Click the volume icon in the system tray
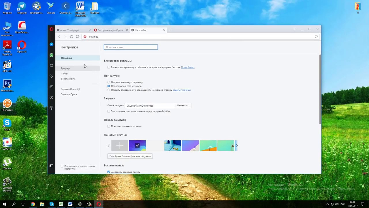369x208 pixels. [x=337, y=204]
